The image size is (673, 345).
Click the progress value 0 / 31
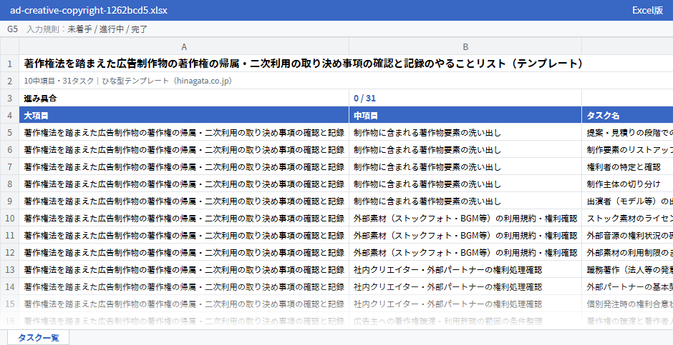tap(465, 98)
